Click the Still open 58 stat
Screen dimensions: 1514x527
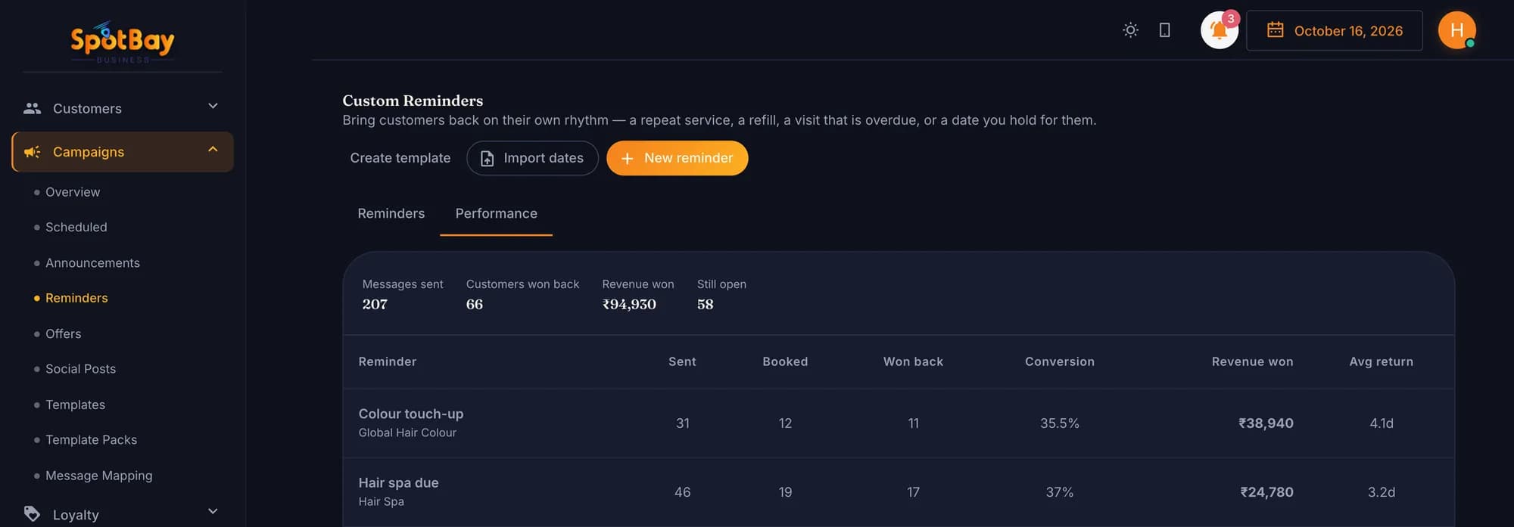pos(721,294)
